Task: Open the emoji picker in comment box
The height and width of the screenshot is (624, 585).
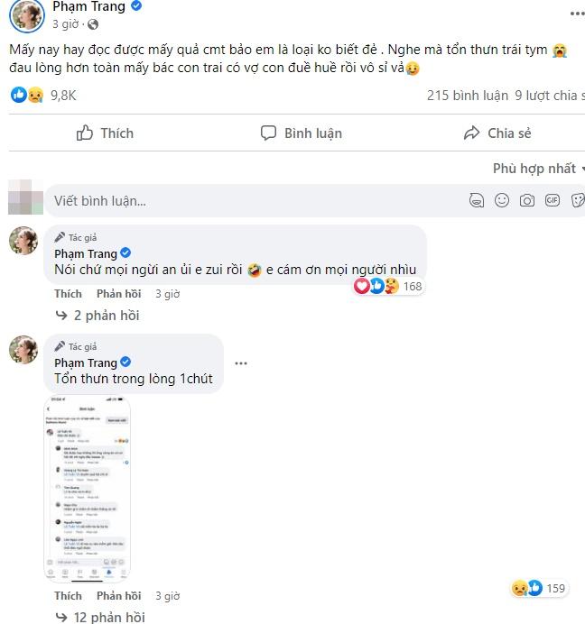Action: [502, 200]
